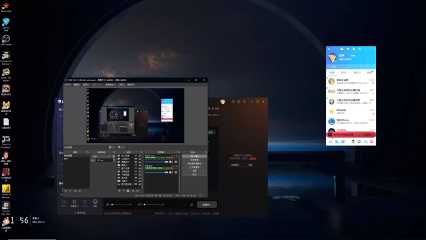426x240 pixels.
Task: Open source properties gear below sources list
Action: tap(128, 191)
